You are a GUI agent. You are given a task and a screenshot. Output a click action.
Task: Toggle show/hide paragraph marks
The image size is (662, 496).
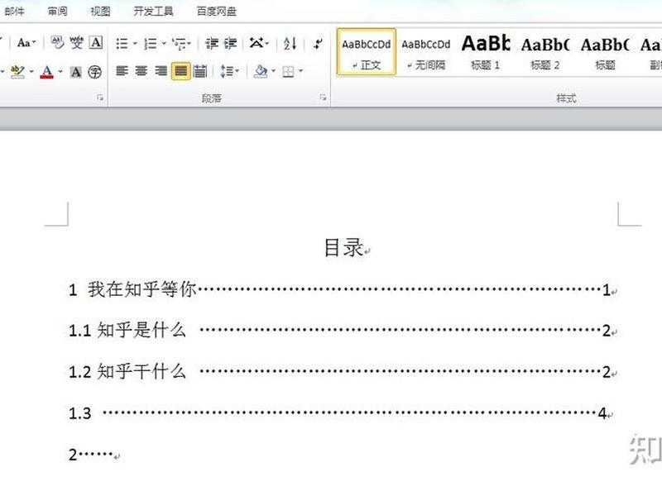(318, 43)
